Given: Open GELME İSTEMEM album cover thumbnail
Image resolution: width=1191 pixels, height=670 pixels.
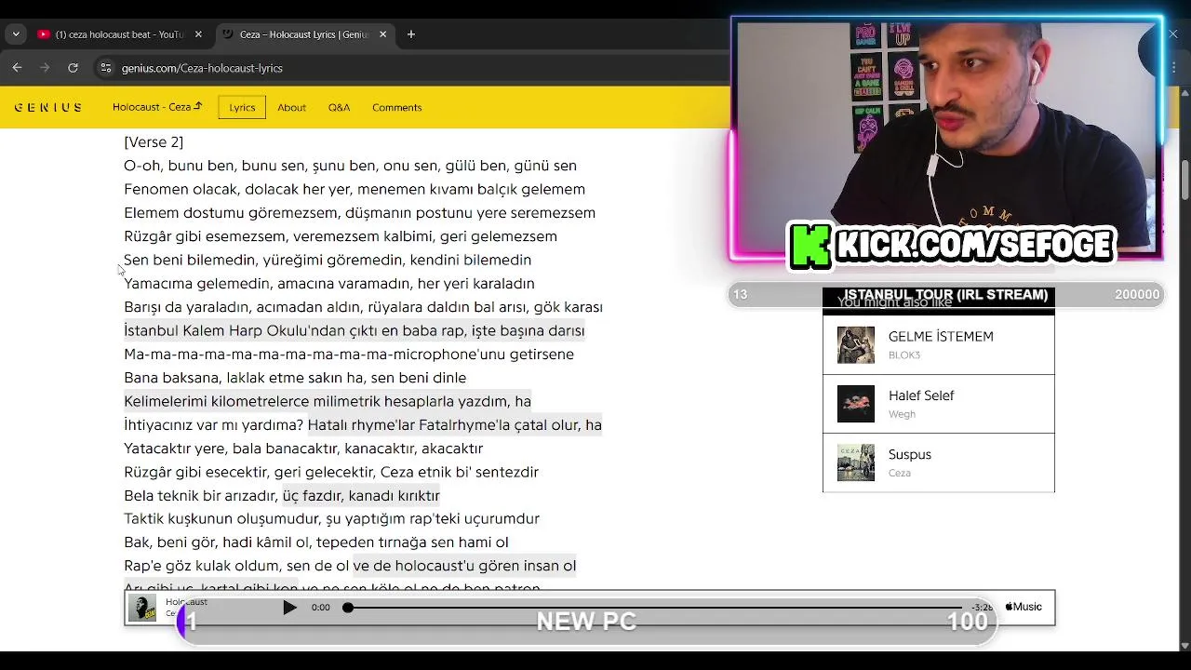Looking at the screenshot, I should (856, 345).
